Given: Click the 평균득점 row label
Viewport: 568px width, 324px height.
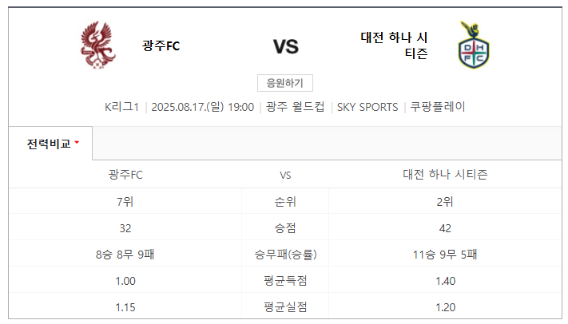Looking at the screenshot, I should click(285, 281).
